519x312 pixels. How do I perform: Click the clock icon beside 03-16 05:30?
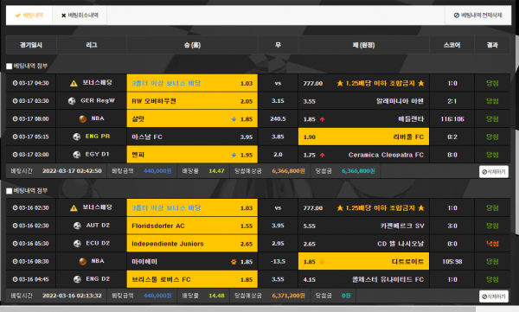[16, 244]
